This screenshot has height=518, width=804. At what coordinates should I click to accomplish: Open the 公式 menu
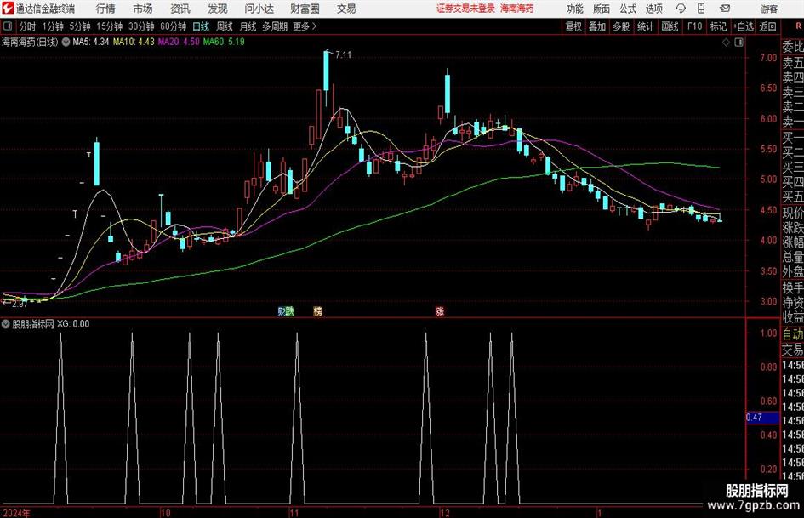click(628, 9)
